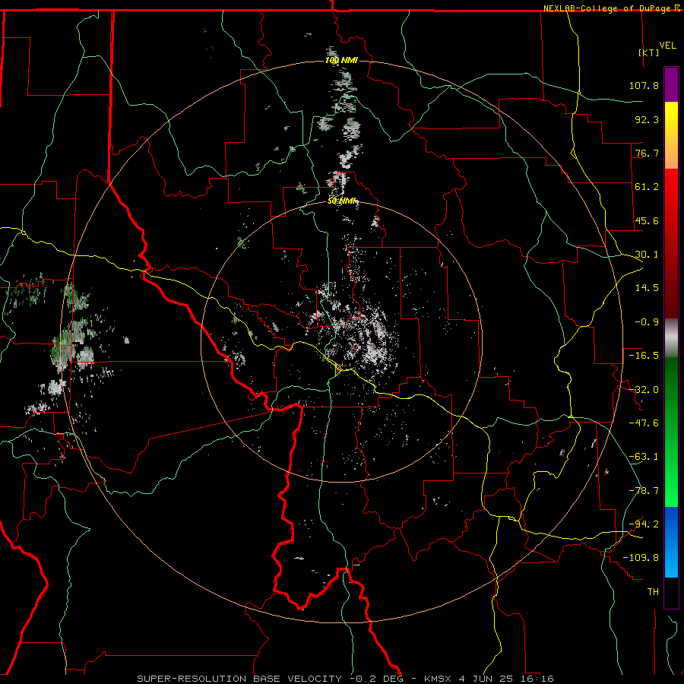Click the 50 NMI range ring label

341,201
